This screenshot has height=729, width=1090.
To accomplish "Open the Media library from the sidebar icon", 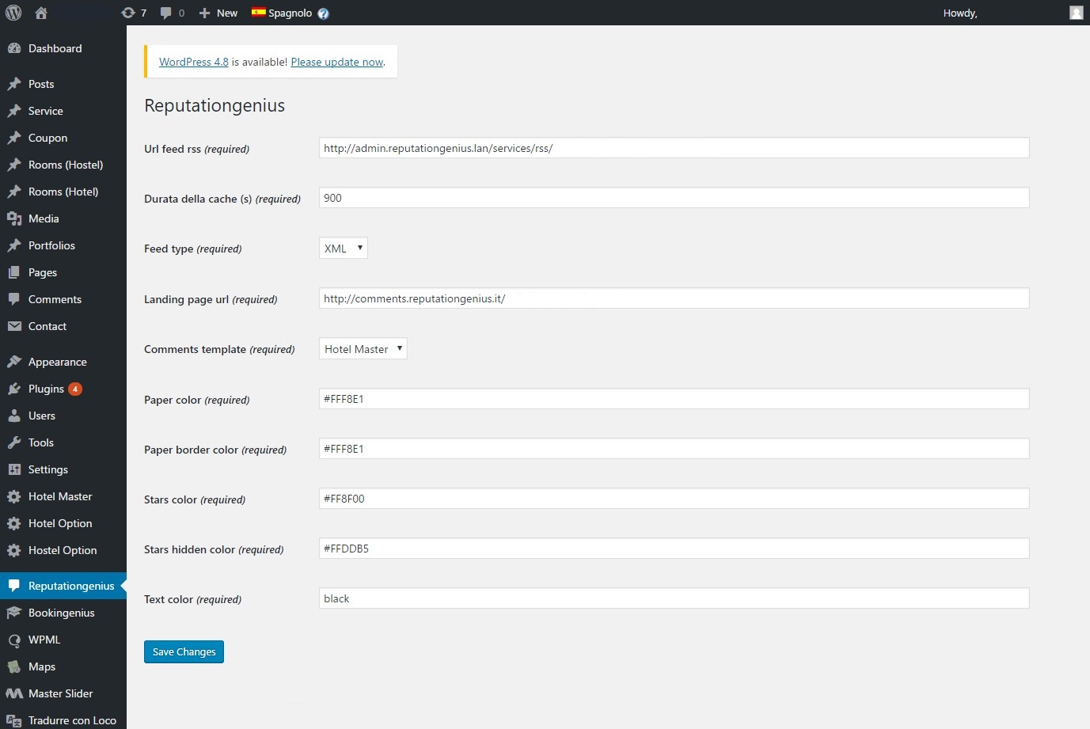I will 13,218.
